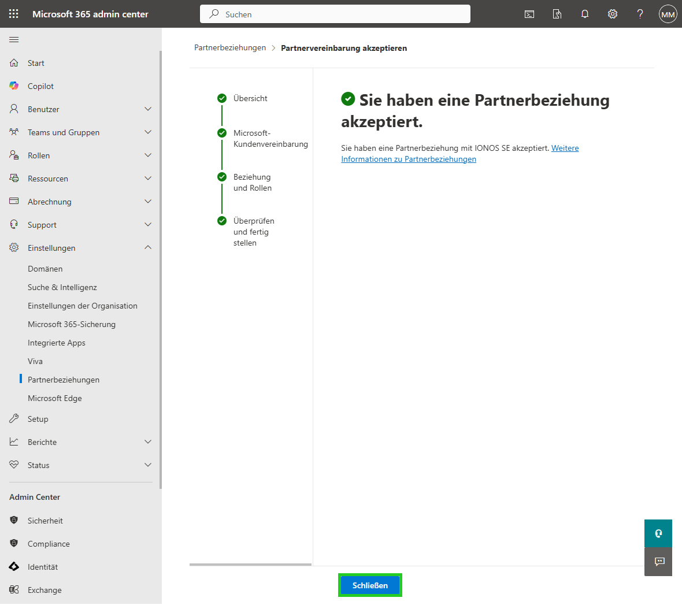Open Viva settings item
Image resolution: width=682 pixels, height=605 pixels.
coord(35,361)
